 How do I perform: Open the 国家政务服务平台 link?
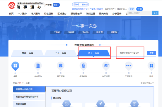pyautogui.click(x=80, y=9)
